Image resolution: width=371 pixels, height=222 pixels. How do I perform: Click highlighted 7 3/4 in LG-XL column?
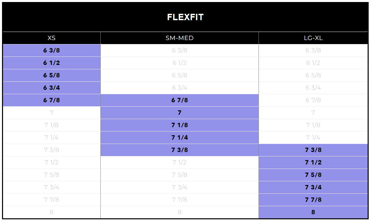click(313, 187)
